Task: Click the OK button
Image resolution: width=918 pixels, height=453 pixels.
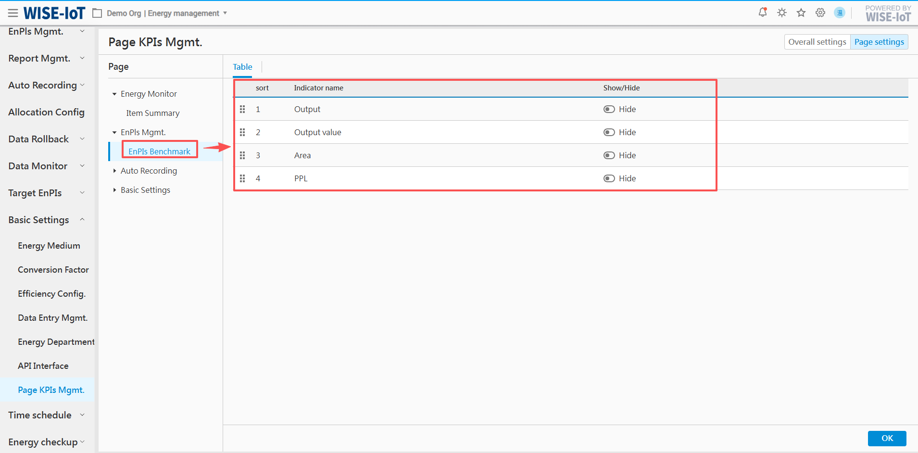Action: [886, 438]
